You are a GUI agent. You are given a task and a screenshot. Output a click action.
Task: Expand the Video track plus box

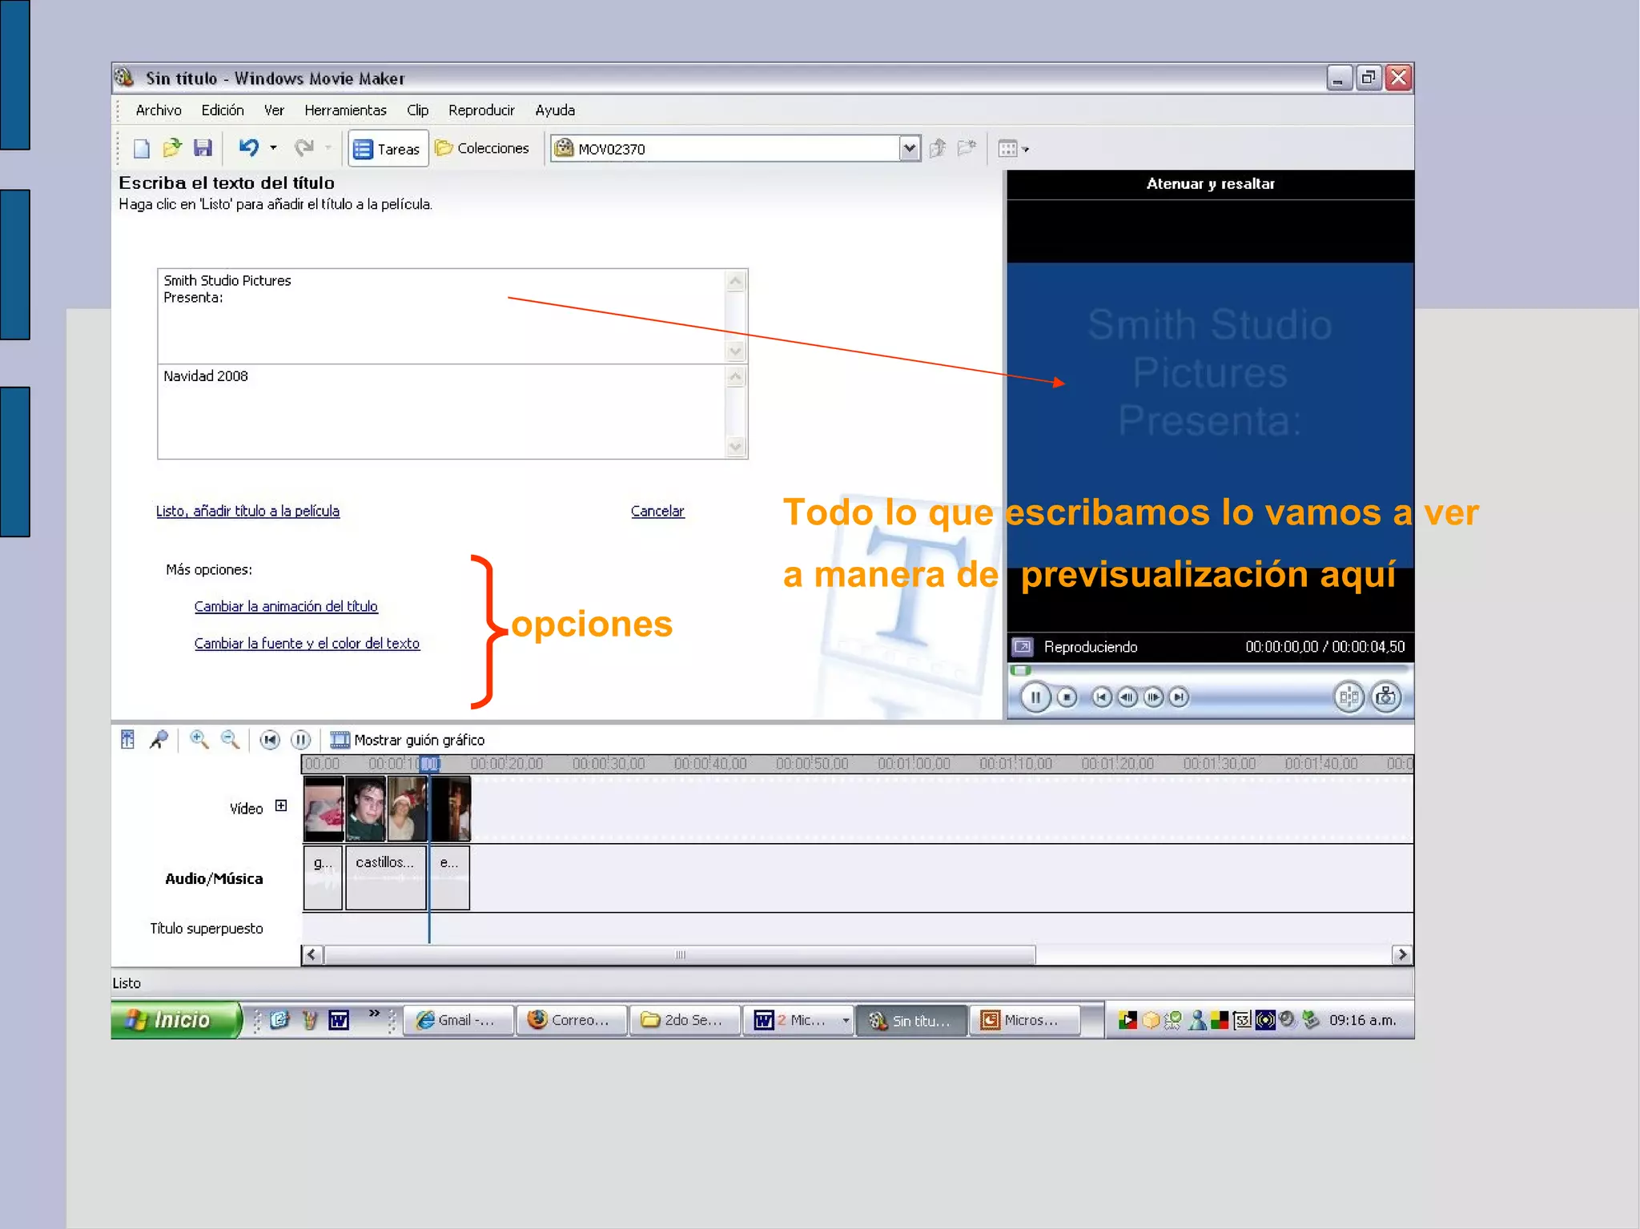coord(281,805)
